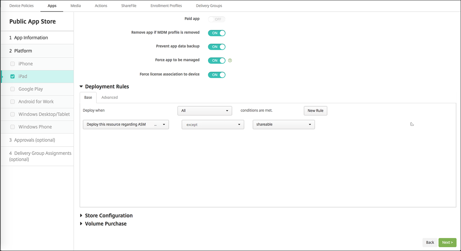
Task: Uncheck the iPad platform checkbox
Action: (x=12, y=76)
